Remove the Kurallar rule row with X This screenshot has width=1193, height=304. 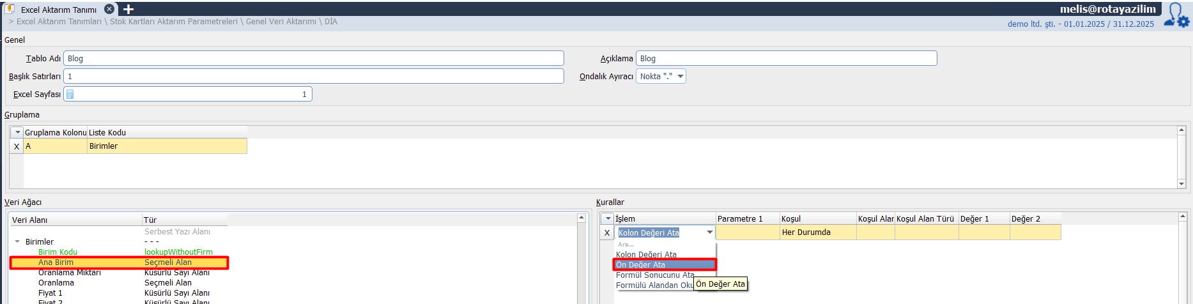(607, 232)
